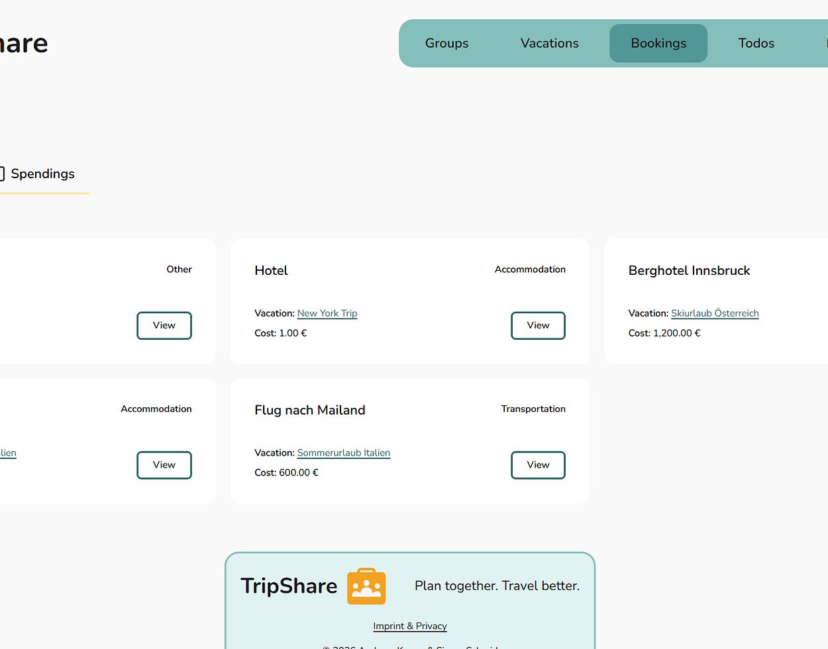Open the Groups navigation item

point(446,44)
